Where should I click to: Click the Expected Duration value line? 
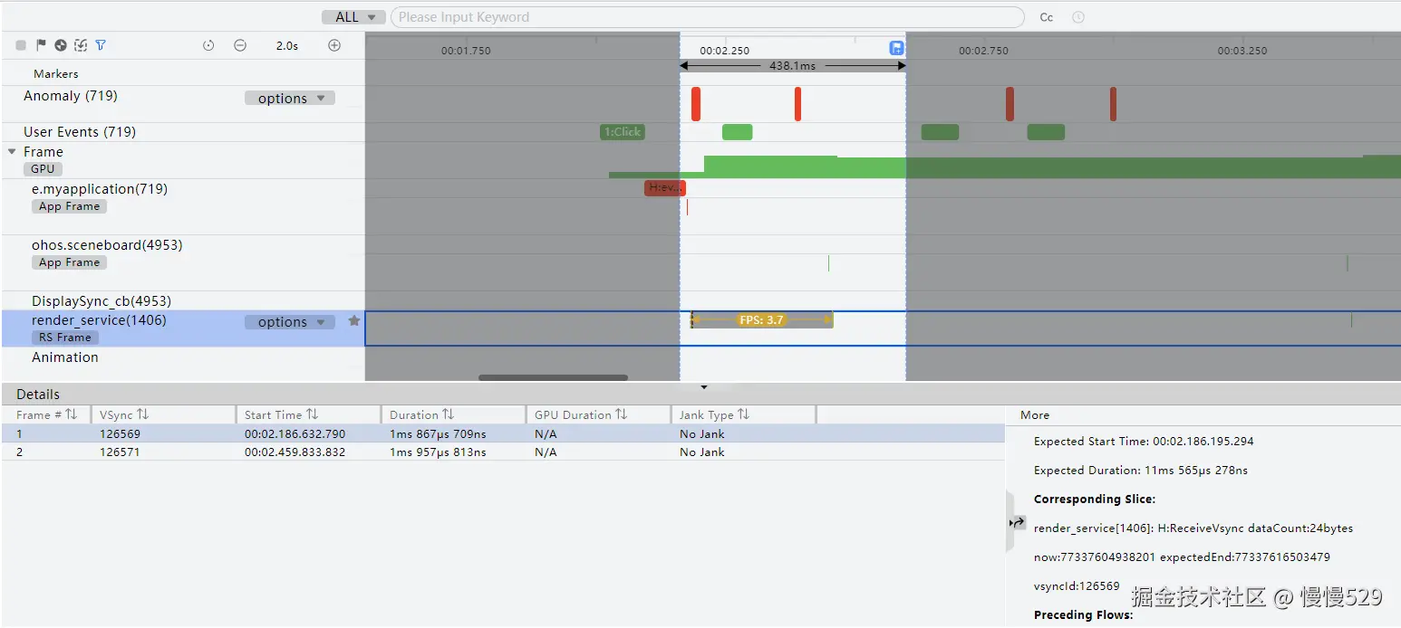coord(1141,471)
